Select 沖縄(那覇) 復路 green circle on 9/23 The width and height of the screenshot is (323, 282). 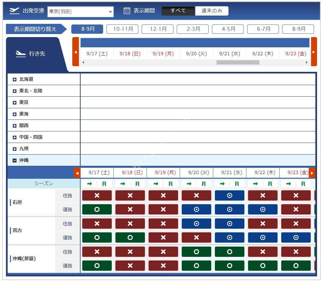(x=296, y=265)
